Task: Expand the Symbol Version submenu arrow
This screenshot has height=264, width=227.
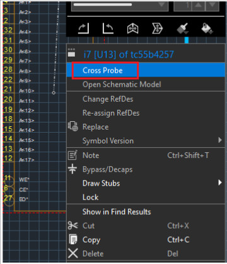Action: 220,140
